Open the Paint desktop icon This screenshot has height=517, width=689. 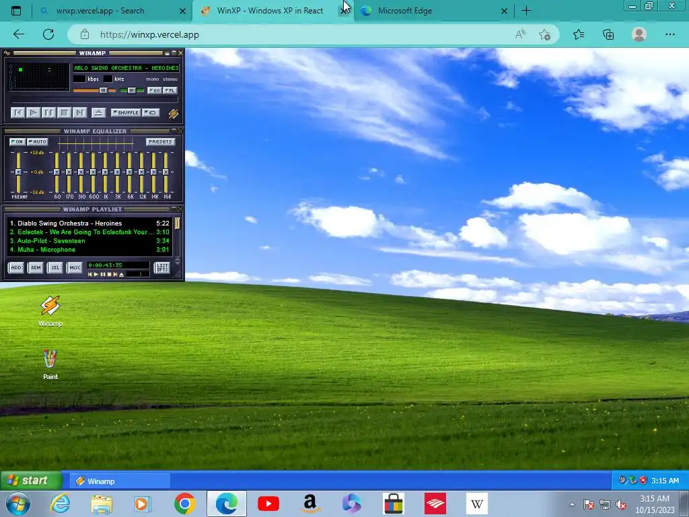coord(50,364)
